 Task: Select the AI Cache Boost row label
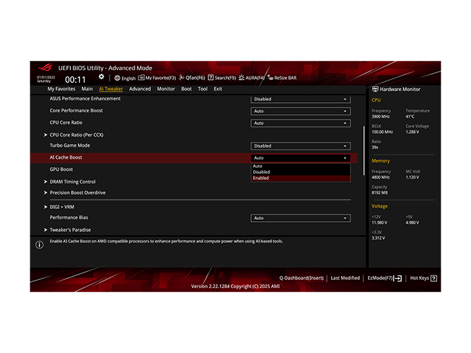[x=66, y=158]
